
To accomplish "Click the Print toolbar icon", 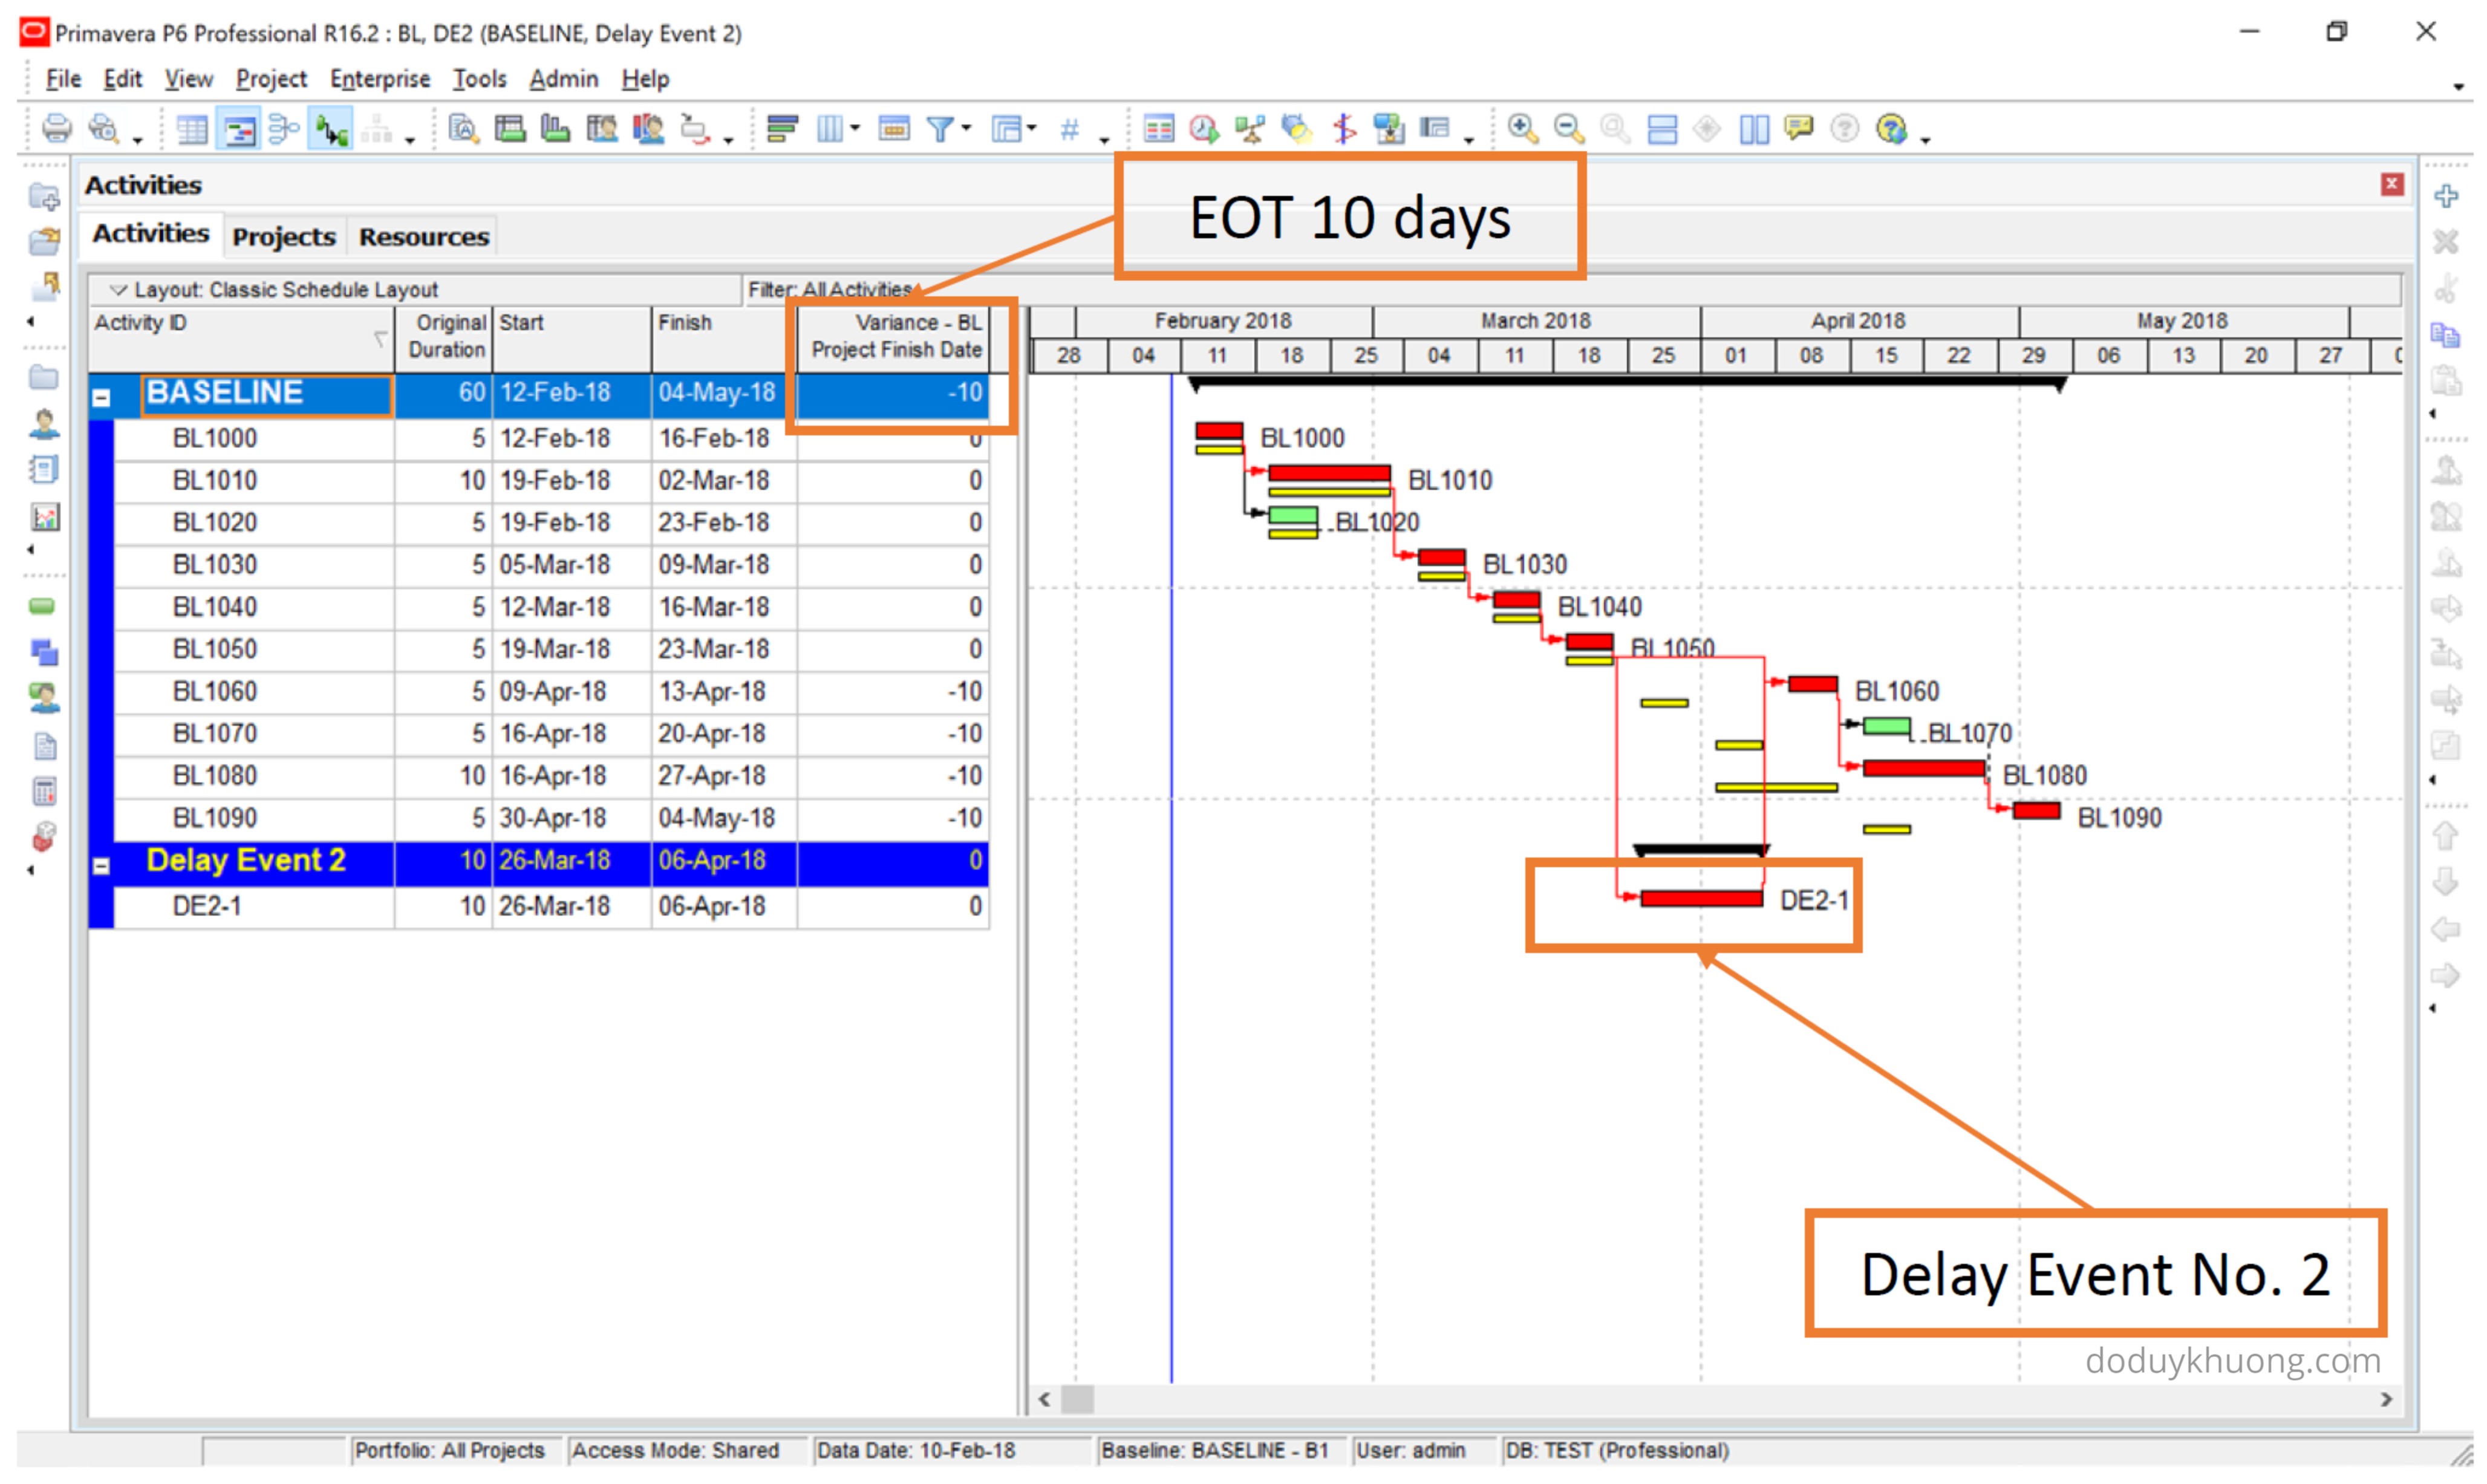I will pyautogui.click(x=56, y=129).
